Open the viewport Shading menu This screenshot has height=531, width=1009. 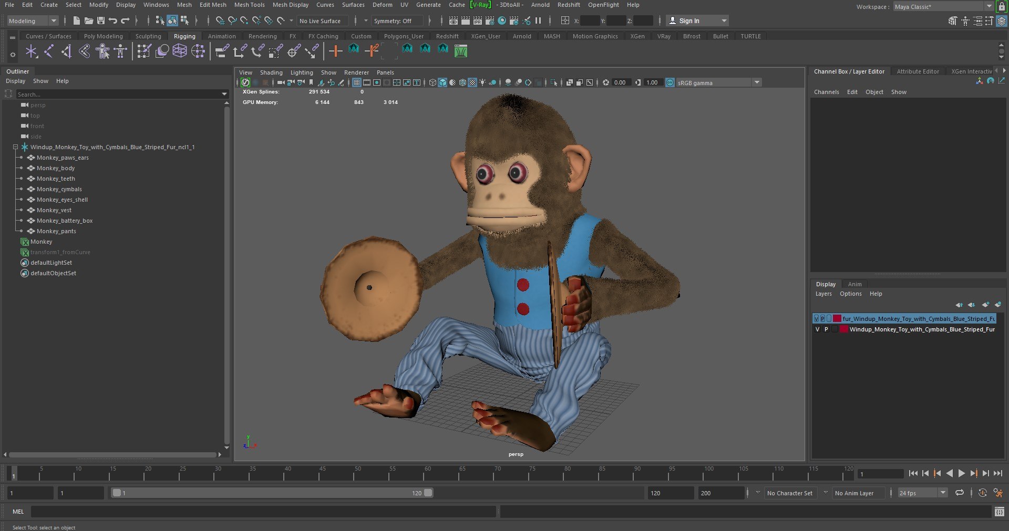(x=271, y=72)
